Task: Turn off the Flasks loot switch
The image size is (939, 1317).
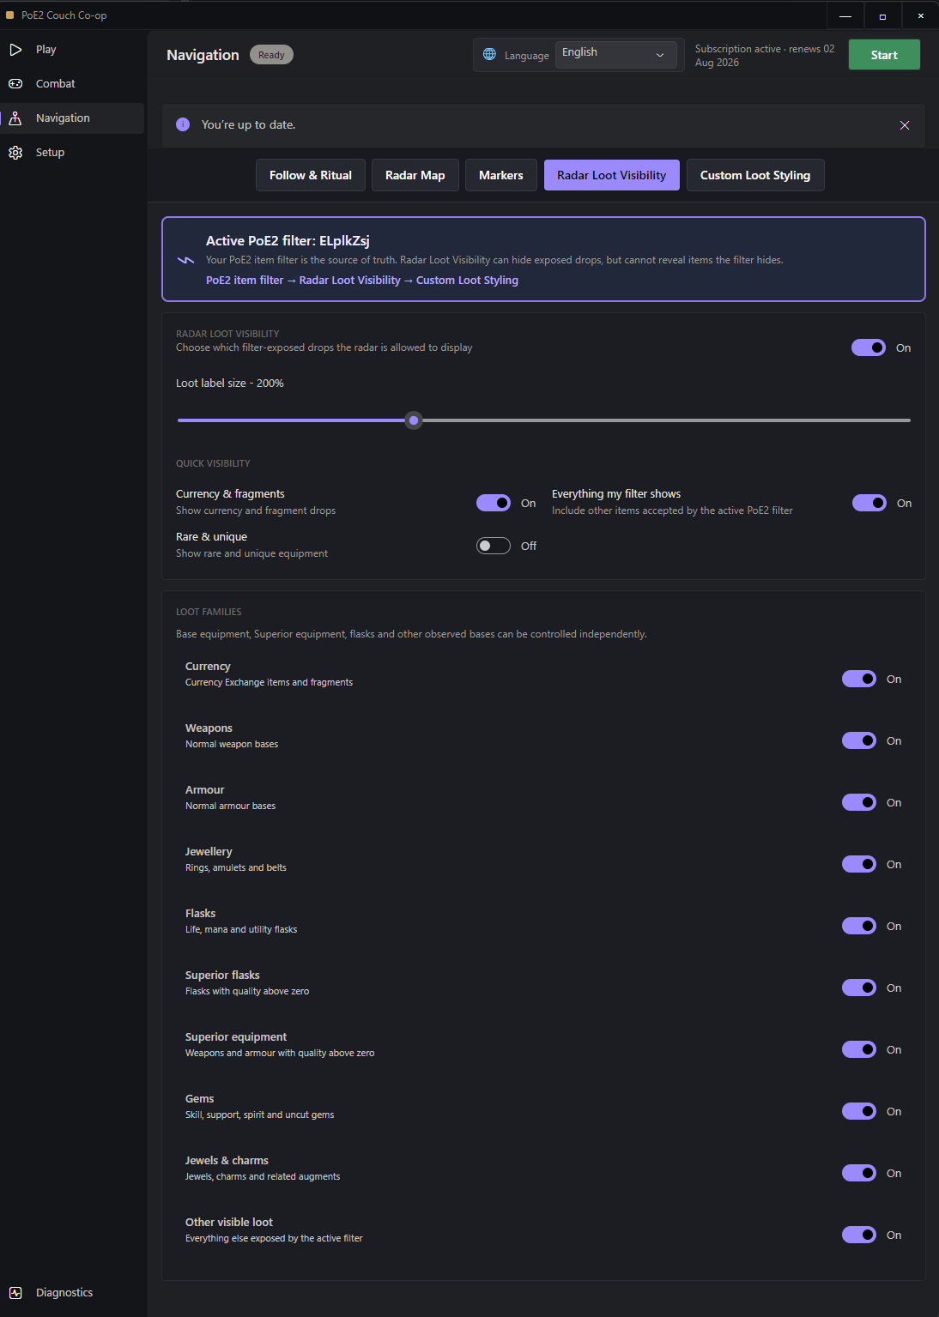Action: tap(859, 926)
